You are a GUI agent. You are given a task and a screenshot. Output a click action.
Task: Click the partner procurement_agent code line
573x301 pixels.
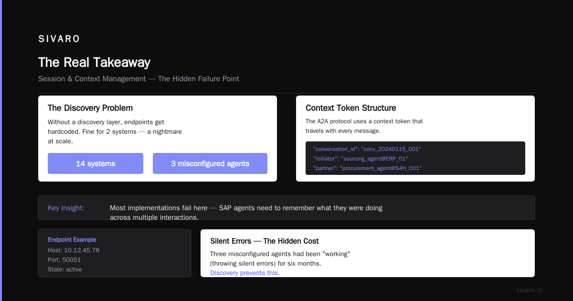(368, 168)
